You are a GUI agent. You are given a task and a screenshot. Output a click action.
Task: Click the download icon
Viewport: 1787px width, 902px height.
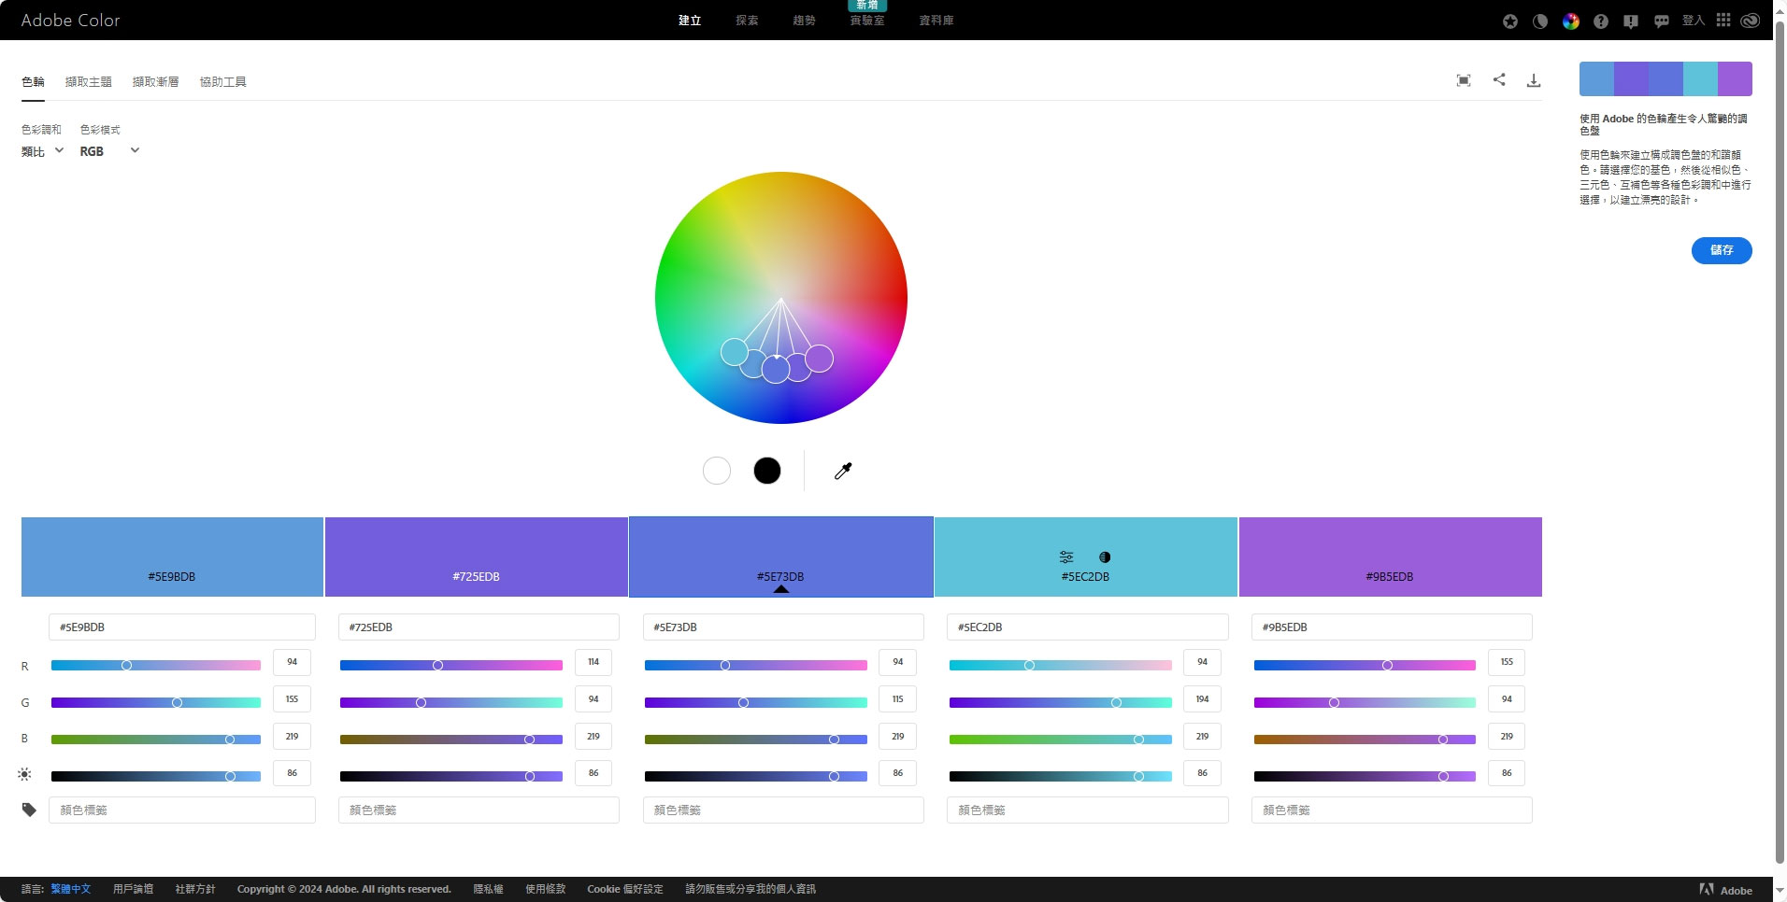1534,80
